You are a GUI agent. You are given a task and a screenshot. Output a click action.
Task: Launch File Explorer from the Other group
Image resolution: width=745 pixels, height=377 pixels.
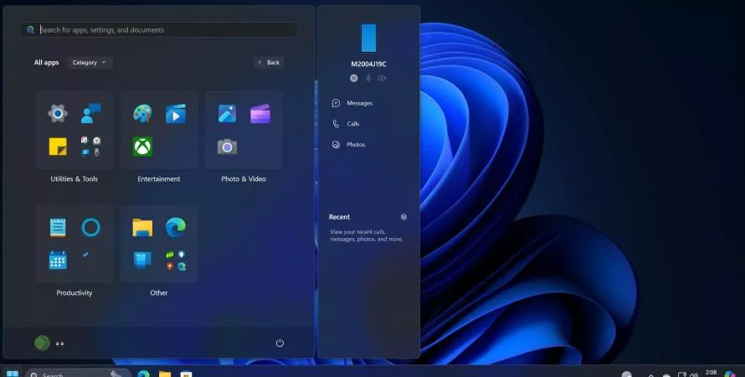pos(142,228)
